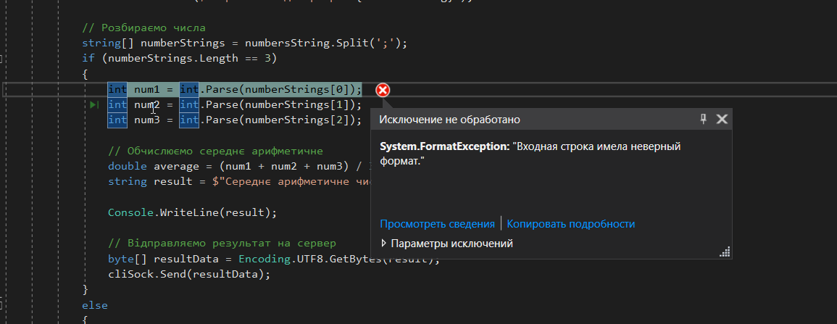Click the 'Входная строка имела неверный формат' message
837x324 pixels.
[530, 153]
